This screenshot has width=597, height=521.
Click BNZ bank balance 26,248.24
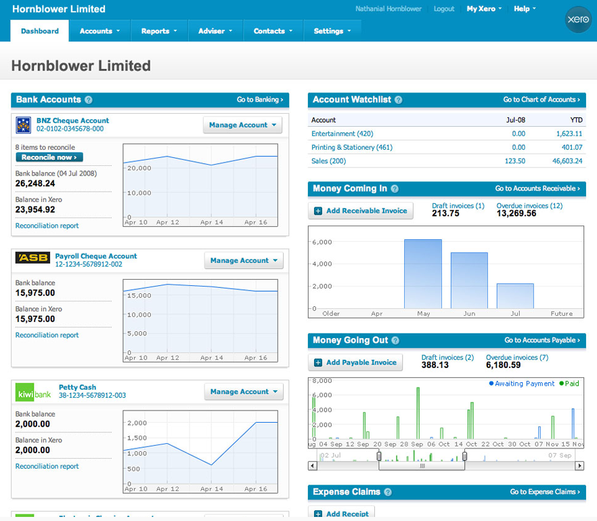point(35,184)
